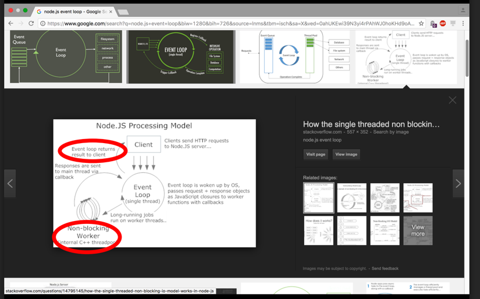Click the View image button
Screen dimensions: 480x299
[346, 154]
